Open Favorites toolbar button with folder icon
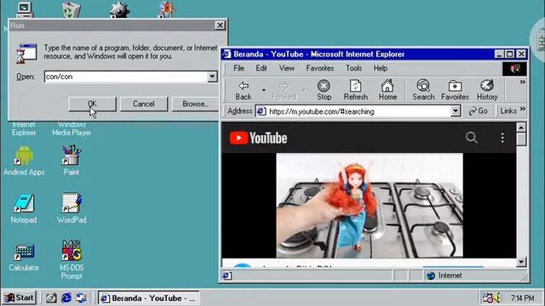545x306 pixels. point(455,90)
